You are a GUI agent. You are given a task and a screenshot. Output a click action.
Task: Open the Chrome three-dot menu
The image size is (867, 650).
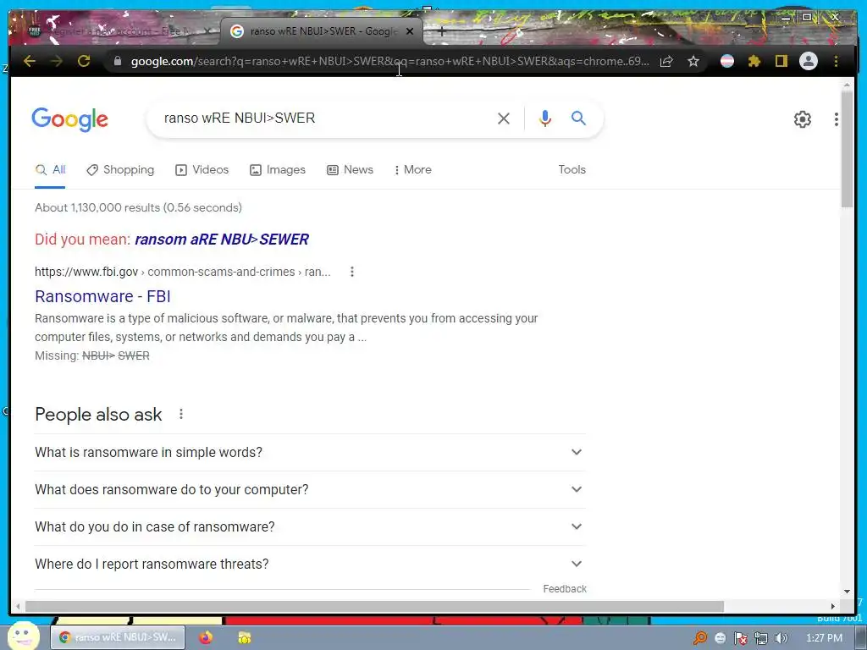(836, 61)
